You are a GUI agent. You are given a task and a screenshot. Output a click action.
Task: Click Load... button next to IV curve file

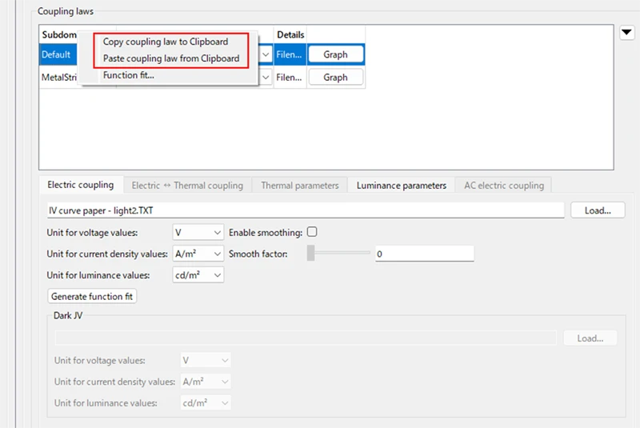click(598, 210)
